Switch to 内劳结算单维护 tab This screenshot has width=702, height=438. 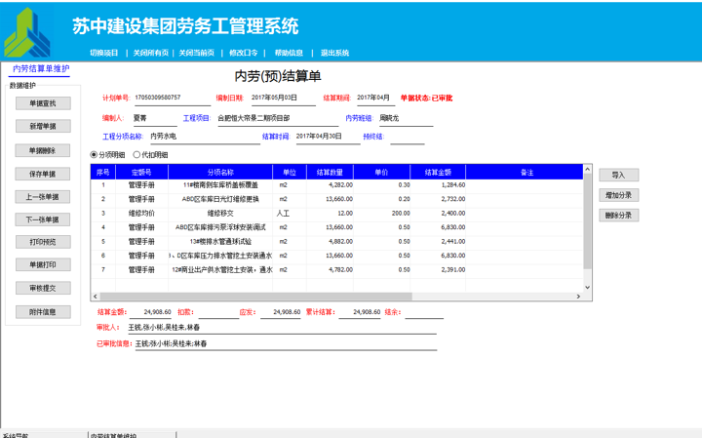(41, 68)
